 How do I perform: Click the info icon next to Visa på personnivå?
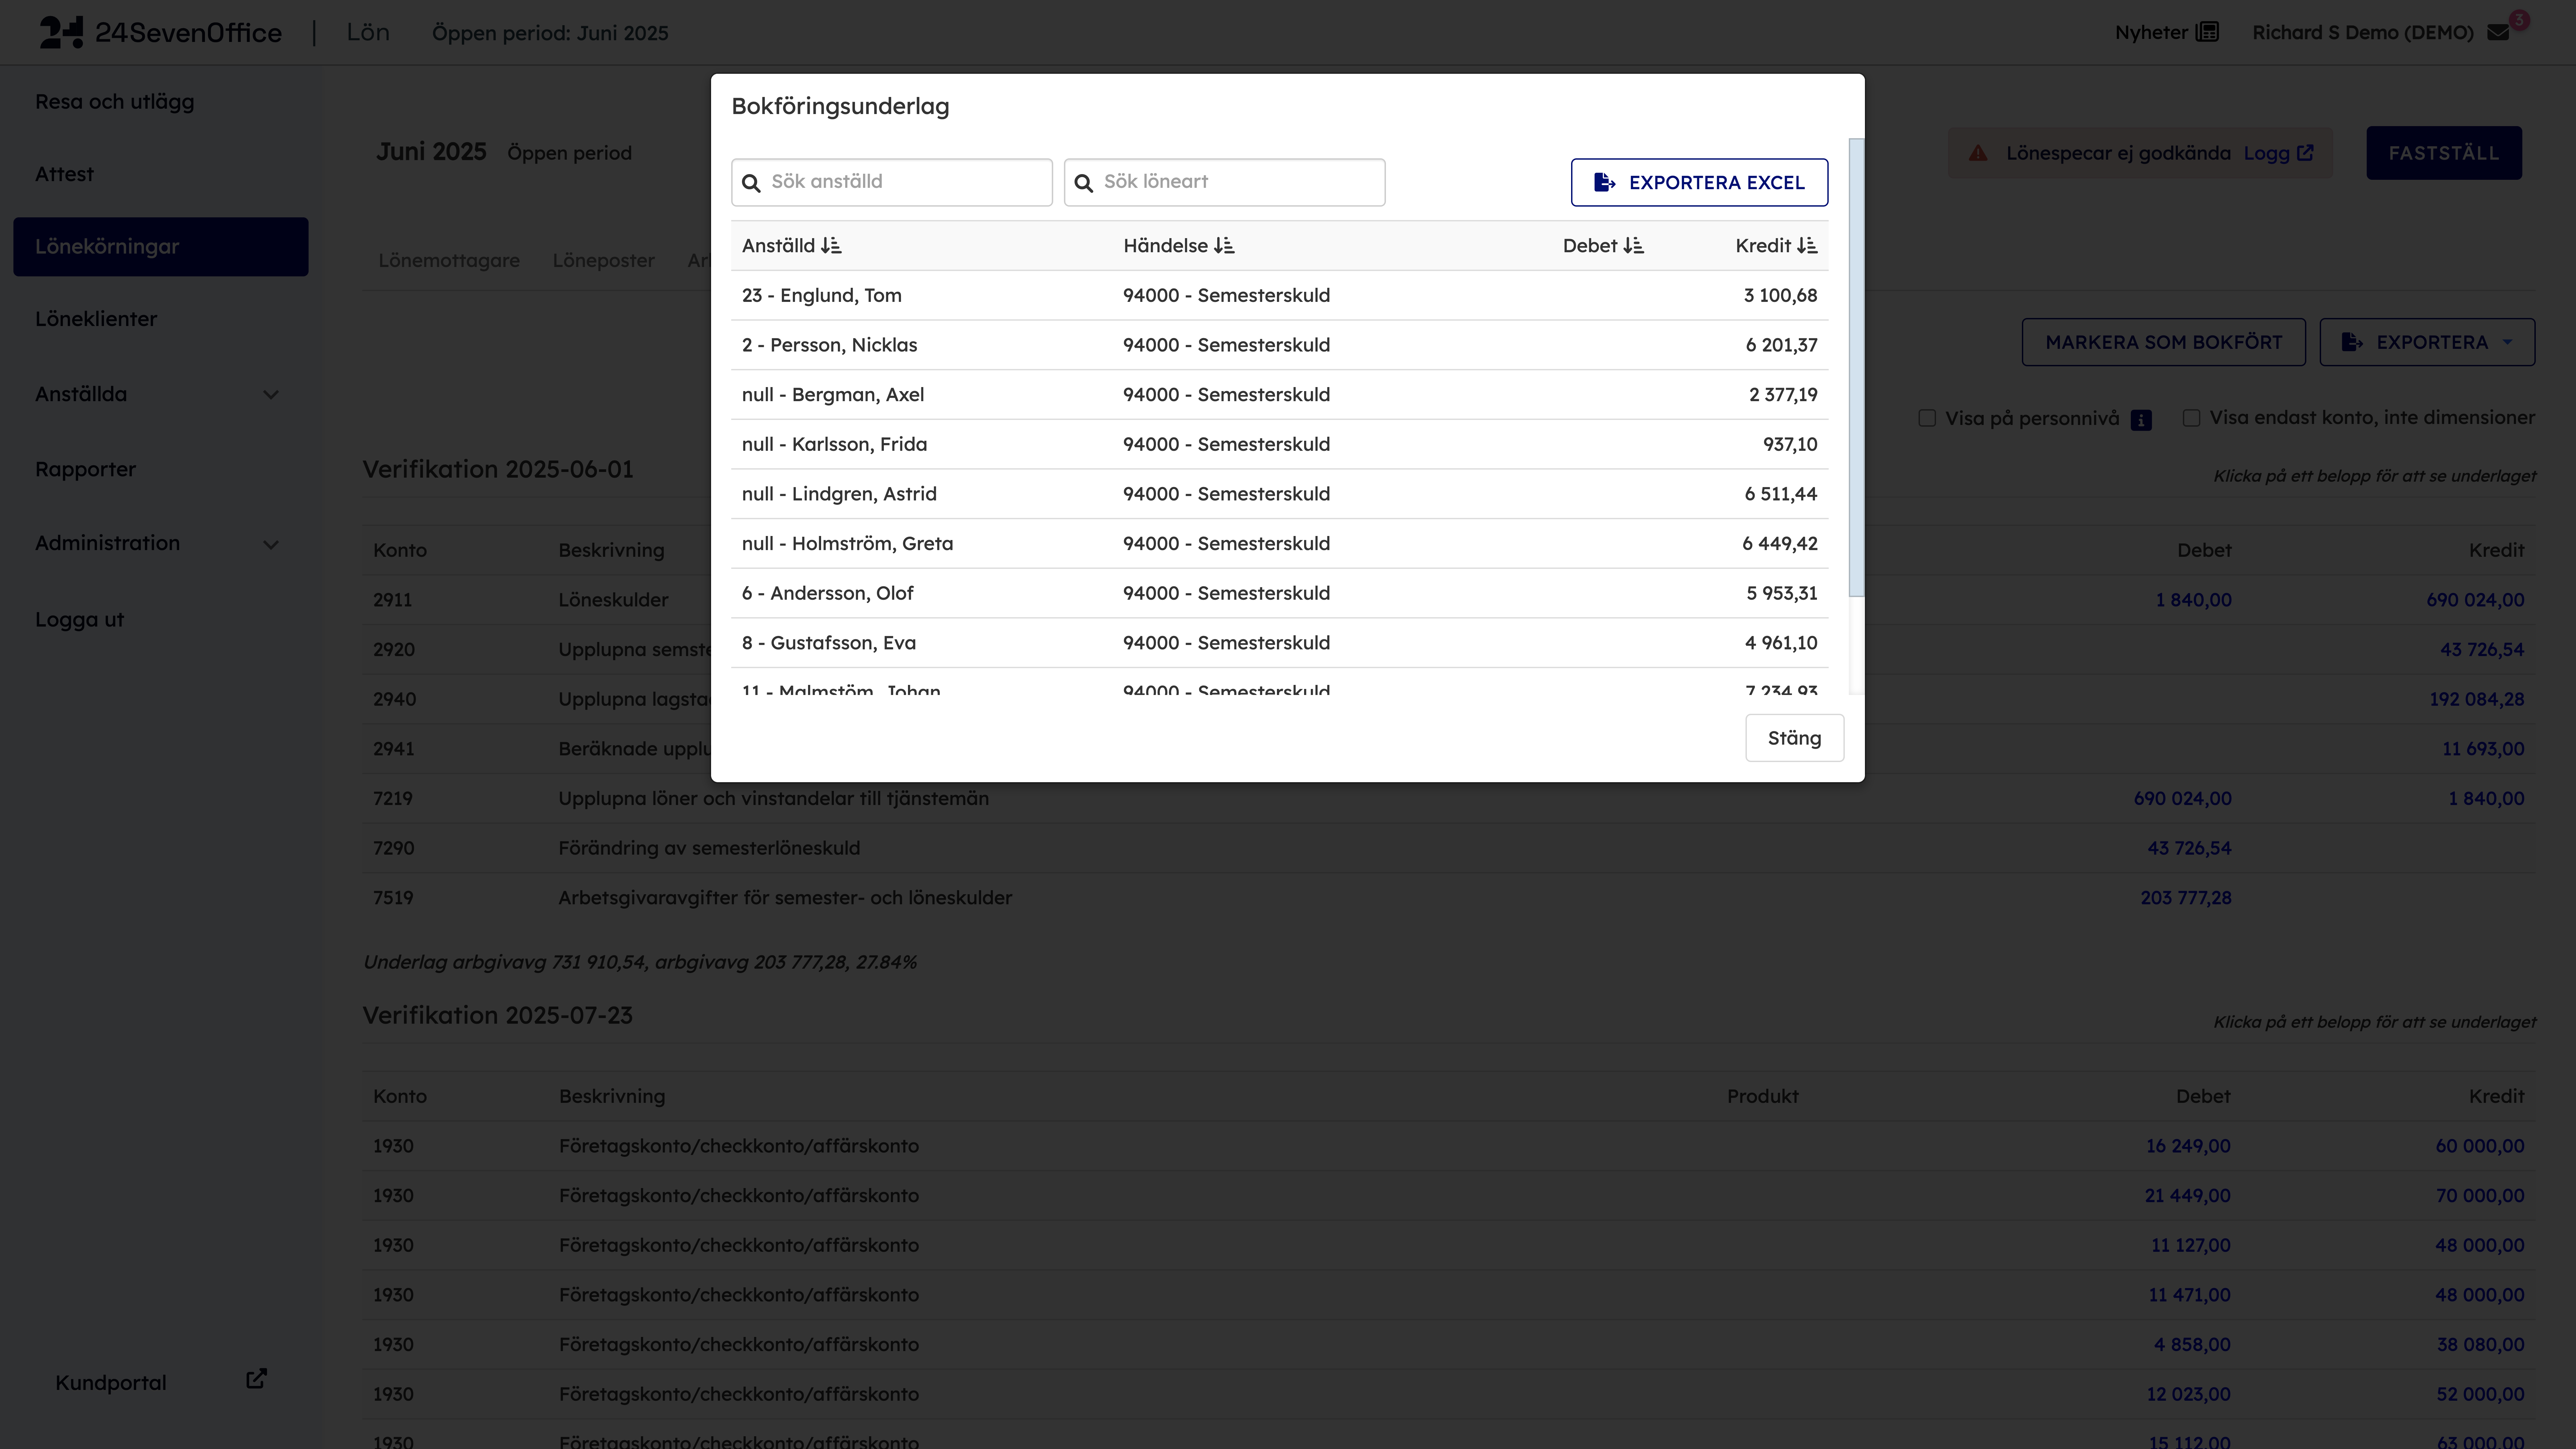click(x=2141, y=420)
